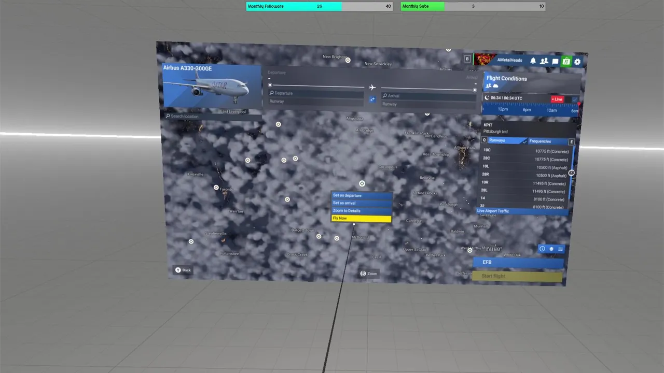
Task: Open notifications bell icon
Action: [x=533, y=61]
